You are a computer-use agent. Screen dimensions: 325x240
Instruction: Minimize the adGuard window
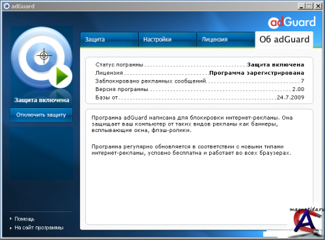301,6
